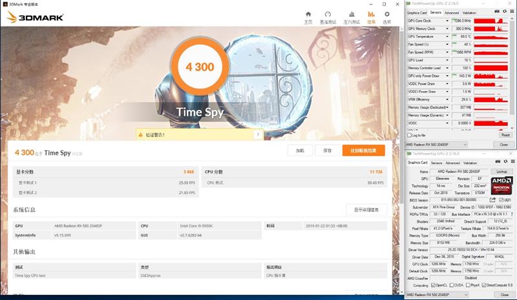Viewport: 517px width, 300px height.
Task: Select the Sensors tab in upper GPU-Z window
Action: (436, 12)
